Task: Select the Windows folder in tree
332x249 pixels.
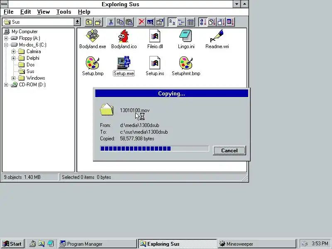Action: (32, 78)
